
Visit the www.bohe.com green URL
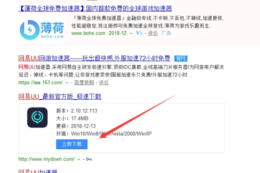pyautogui.click(x=88, y=33)
